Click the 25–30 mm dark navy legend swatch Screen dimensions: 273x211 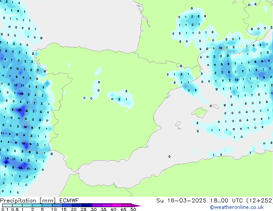click(x=87, y=205)
